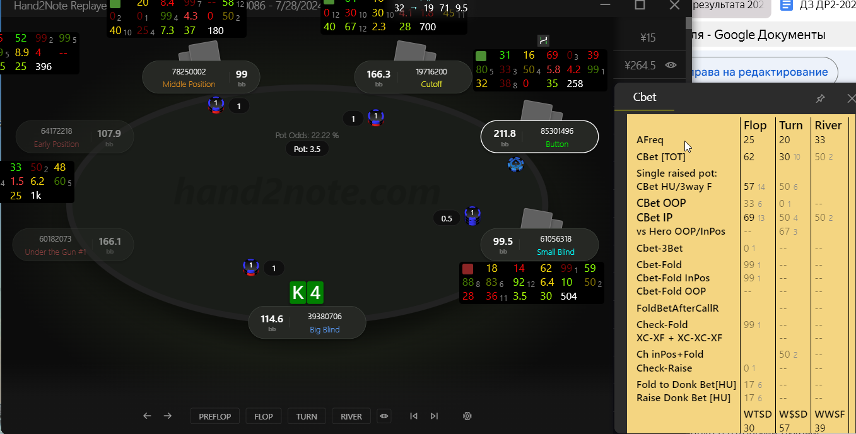Click the blue dealer button chip
The width and height of the screenshot is (856, 434).
coord(516,165)
